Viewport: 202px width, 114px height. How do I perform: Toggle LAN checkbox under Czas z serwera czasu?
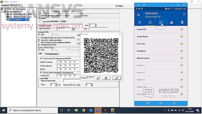[39, 50]
